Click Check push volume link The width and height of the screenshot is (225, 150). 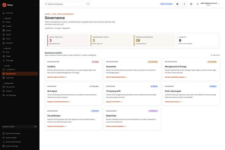point(173,102)
